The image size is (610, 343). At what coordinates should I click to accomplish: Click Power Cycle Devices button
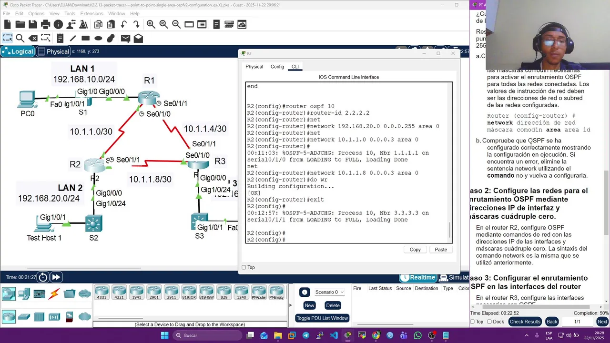point(43,277)
